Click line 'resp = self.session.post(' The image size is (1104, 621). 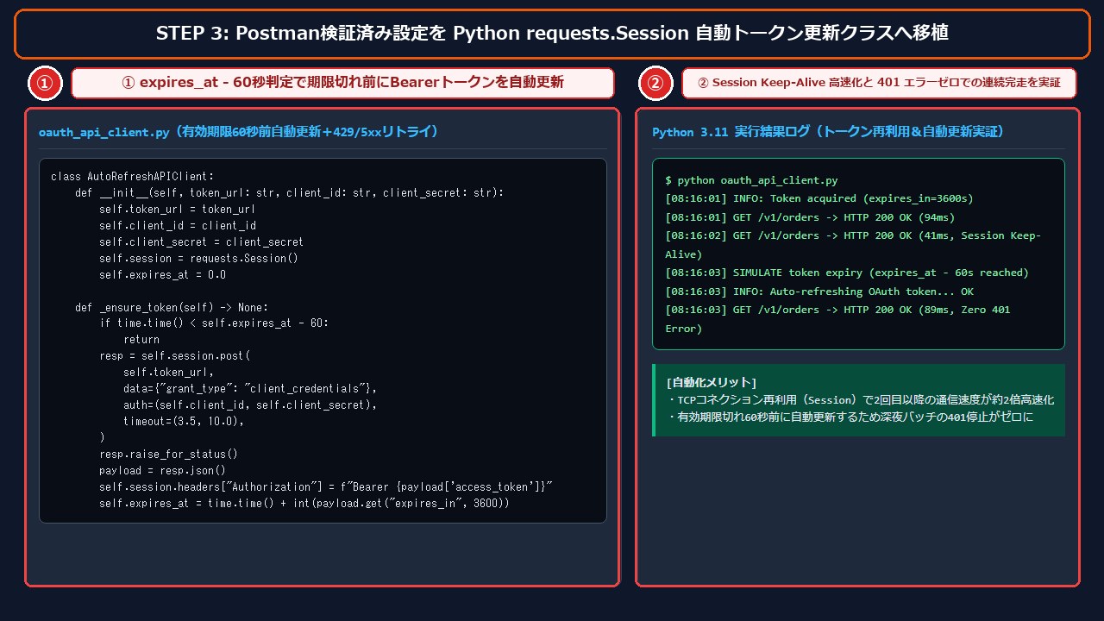tap(174, 356)
